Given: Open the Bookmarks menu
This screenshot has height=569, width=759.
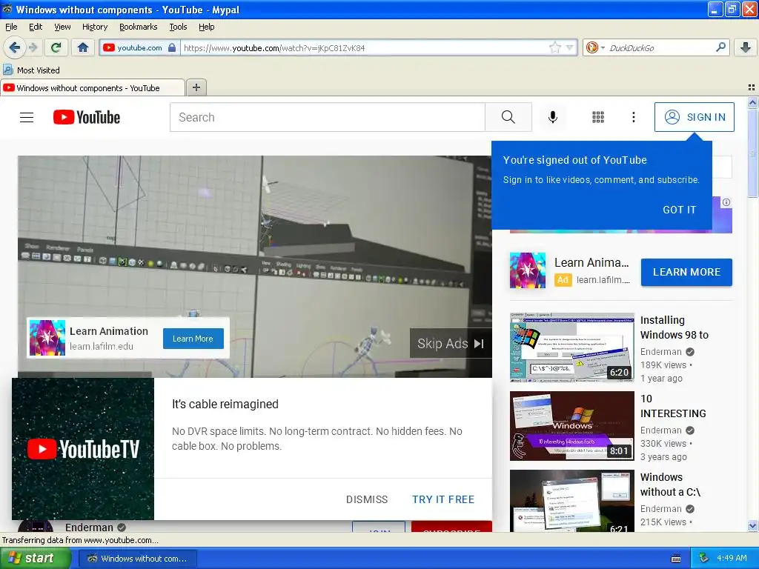Looking at the screenshot, I should [x=138, y=27].
